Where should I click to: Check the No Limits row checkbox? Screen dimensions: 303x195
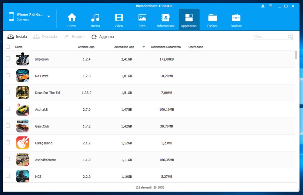(8, 75)
